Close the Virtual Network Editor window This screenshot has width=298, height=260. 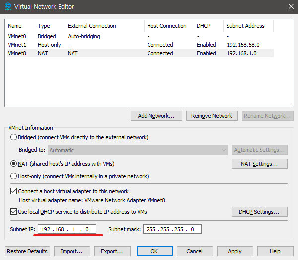pyautogui.click(x=291, y=6)
